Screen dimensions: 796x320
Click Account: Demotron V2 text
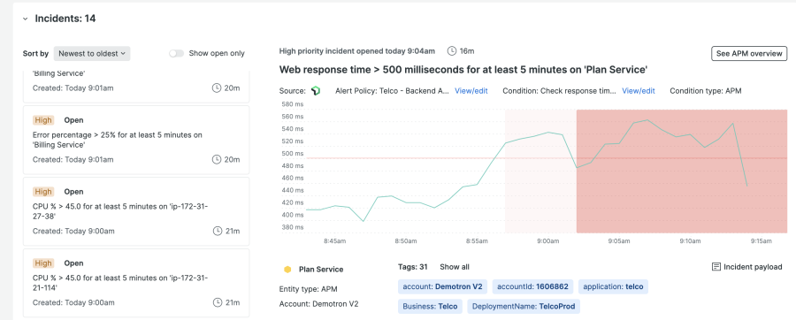coord(318,304)
